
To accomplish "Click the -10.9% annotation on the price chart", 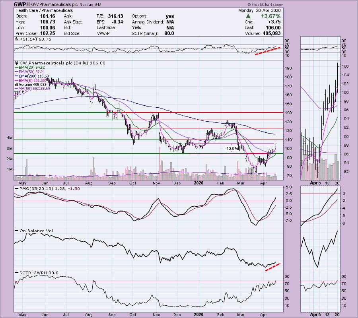I will [x=231, y=149].
